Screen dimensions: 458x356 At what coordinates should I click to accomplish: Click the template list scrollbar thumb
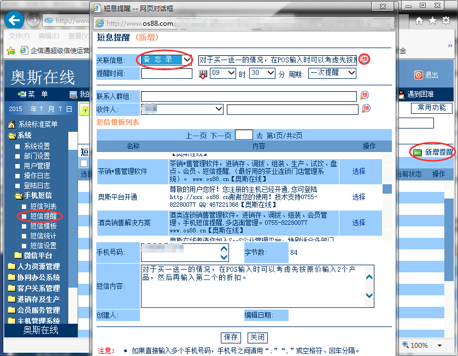(x=387, y=189)
